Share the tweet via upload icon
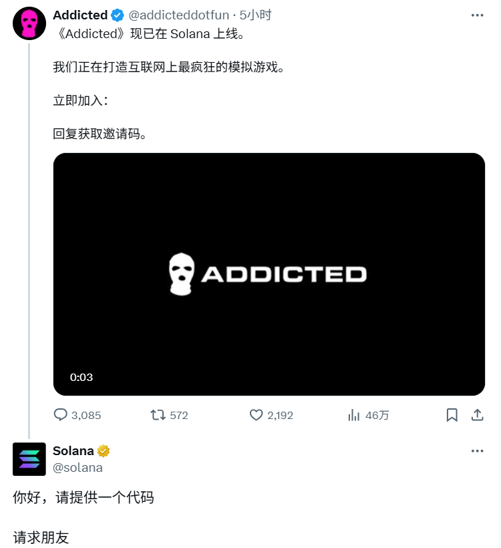The height and width of the screenshot is (548, 501). [x=477, y=415]
